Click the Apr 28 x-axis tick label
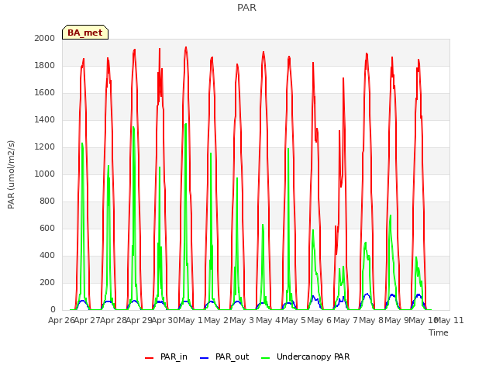 113,320
